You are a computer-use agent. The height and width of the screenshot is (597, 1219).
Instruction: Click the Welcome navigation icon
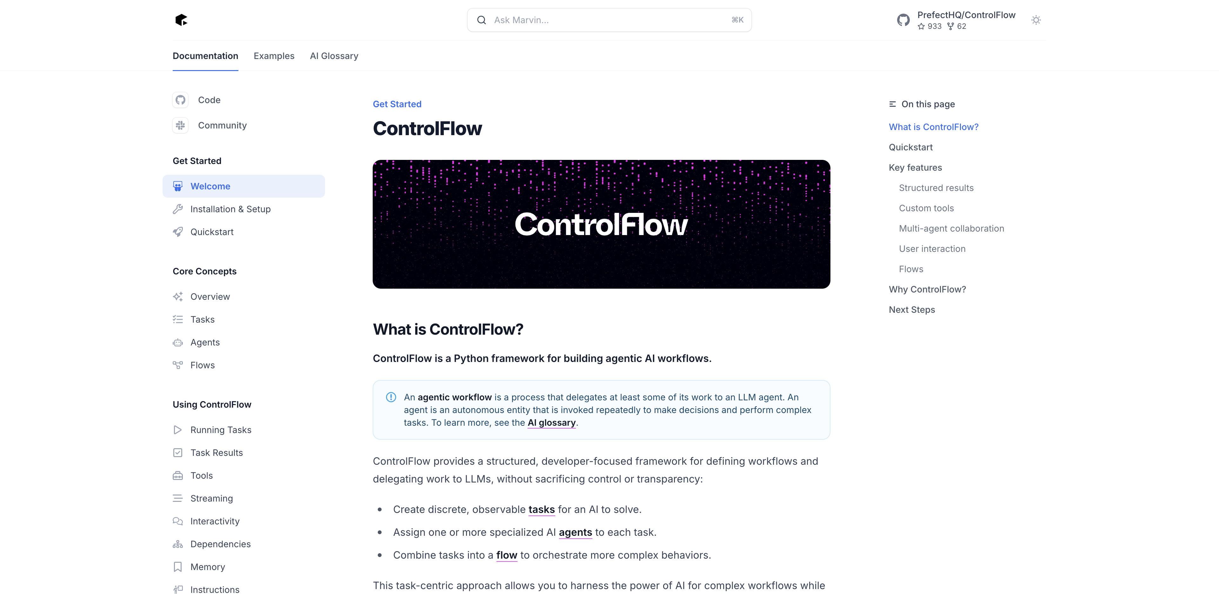pos(179,186)
